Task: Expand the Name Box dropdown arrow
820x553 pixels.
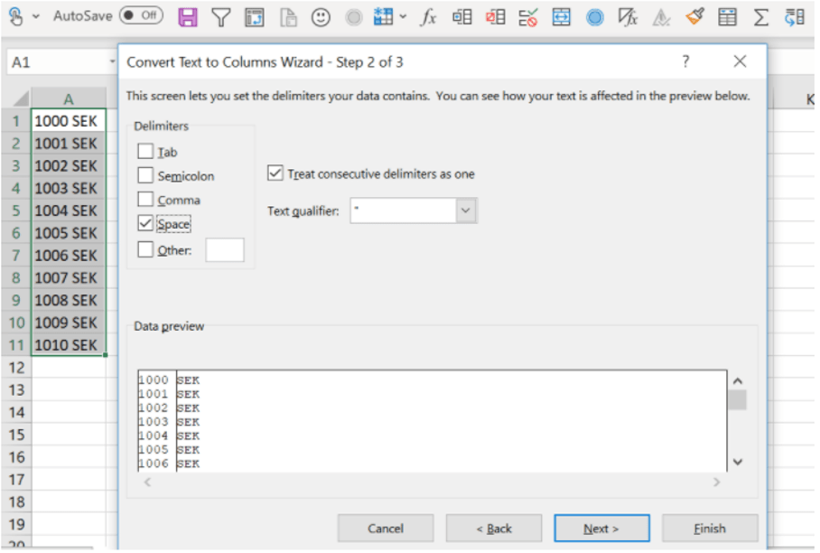Action: [x=113, y=63]
